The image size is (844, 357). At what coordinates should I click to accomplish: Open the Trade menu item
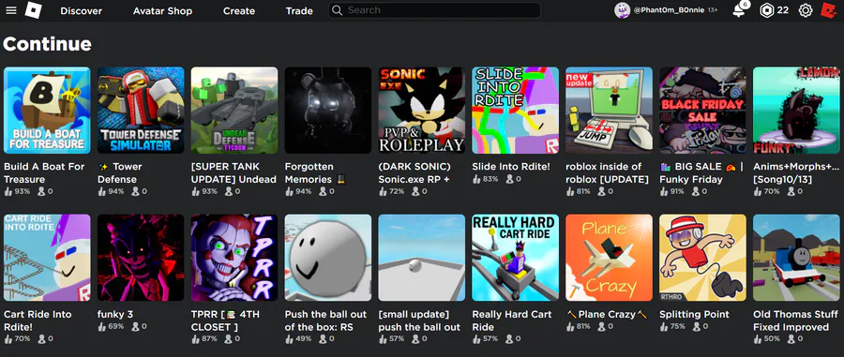[x=299, y=10]
